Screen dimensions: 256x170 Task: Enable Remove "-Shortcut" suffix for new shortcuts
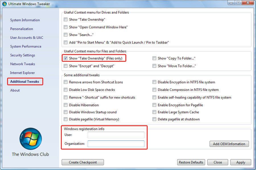pyautogui.click(x=65, y=97)
